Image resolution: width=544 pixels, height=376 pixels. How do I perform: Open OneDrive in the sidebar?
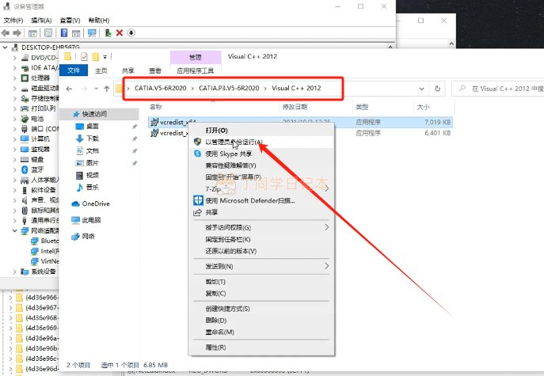coord(90,203)
